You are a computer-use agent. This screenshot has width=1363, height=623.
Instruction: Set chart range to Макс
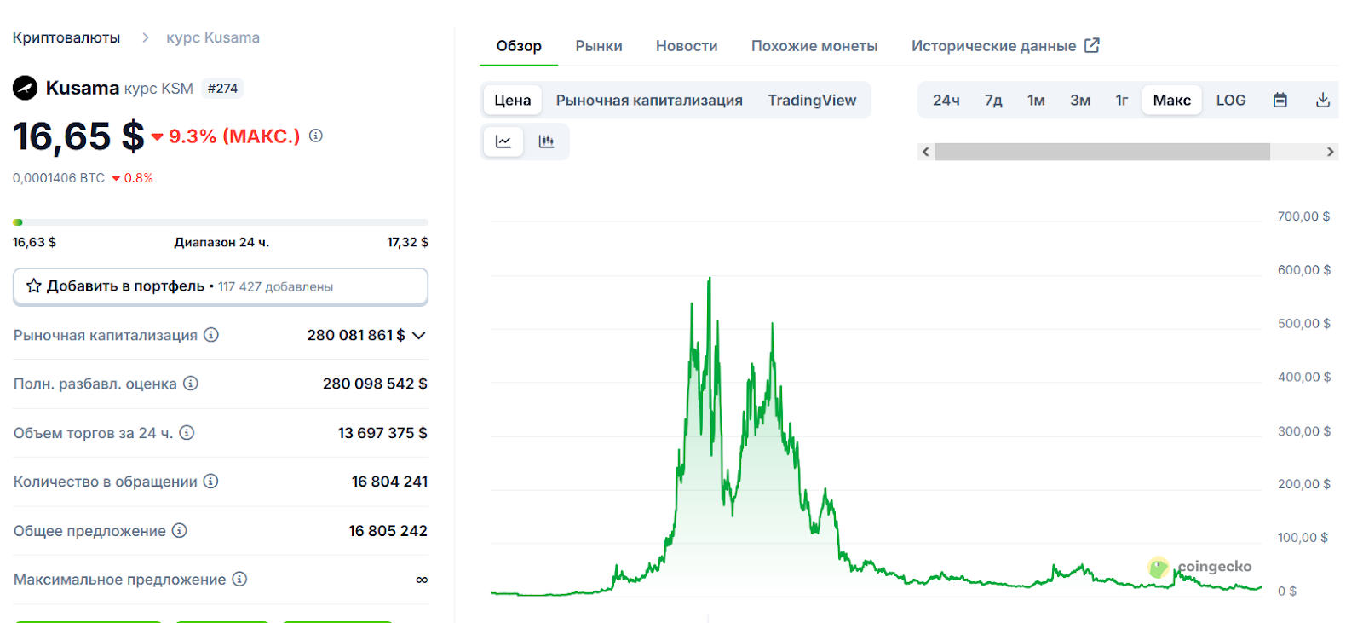[x=1171, y=100]
